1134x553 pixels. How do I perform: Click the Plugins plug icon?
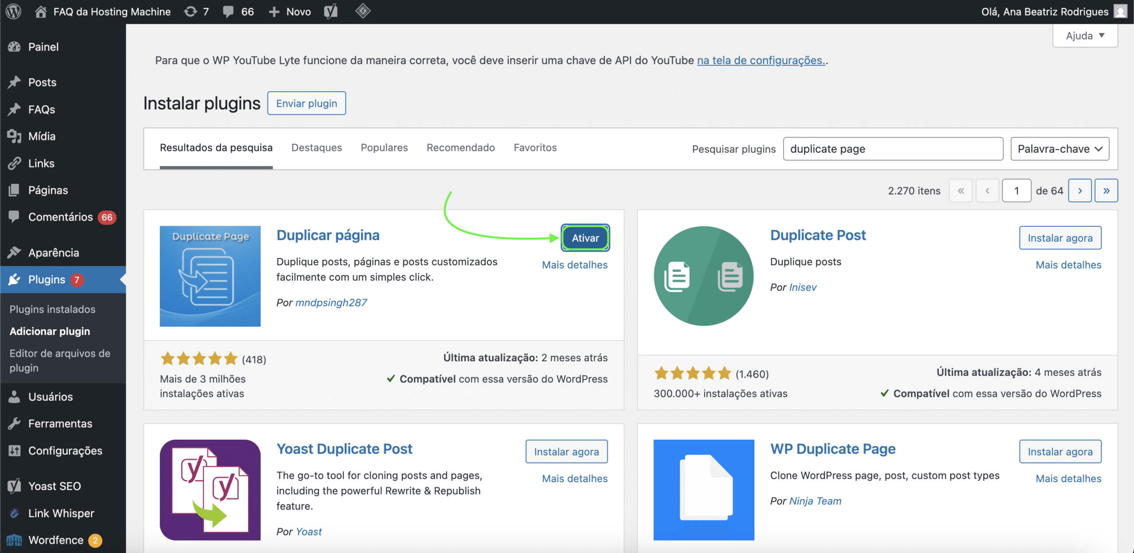(x=14, y=280)
